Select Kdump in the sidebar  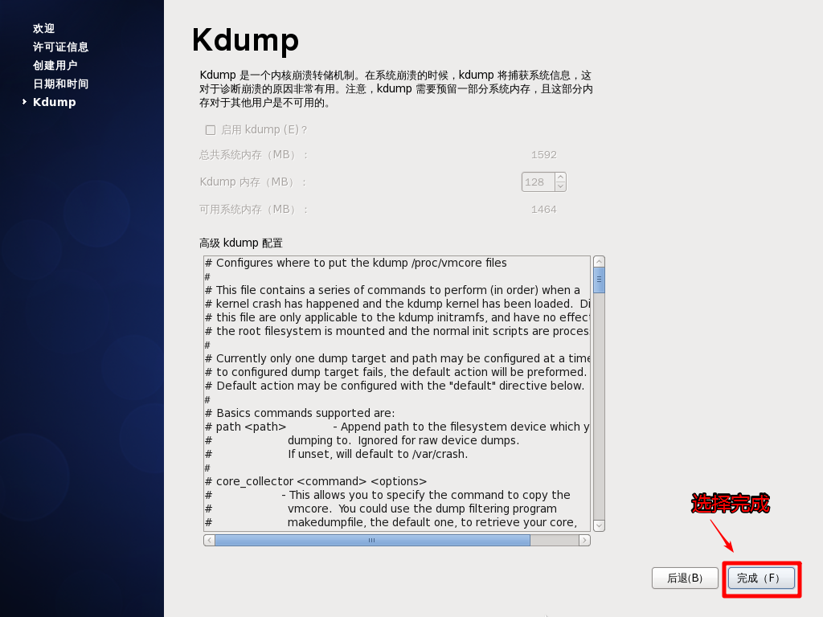(55, 102)
